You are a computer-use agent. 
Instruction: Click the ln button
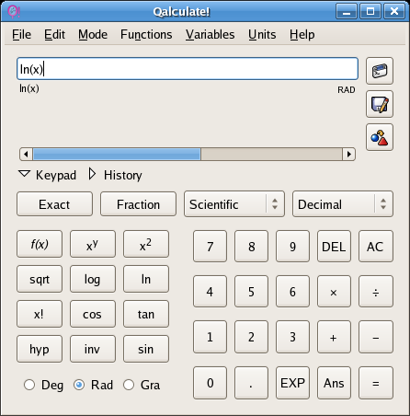click(x=146, y=279)
